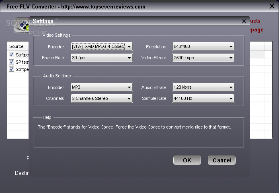
Task: Click OK to confirm settings
Action: pyautogui.click(x=187, y=160)
